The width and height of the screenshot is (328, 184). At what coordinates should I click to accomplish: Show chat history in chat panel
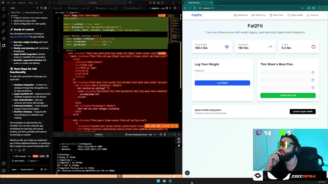point(41,8)
